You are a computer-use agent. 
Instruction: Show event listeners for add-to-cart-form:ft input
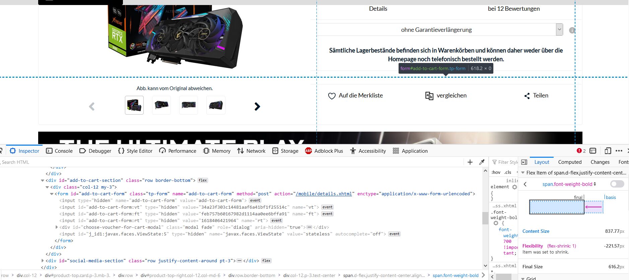pos(327,214)
